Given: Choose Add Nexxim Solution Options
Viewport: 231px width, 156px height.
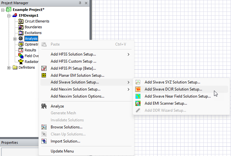Looking at the screenshot, I should 86,96.
